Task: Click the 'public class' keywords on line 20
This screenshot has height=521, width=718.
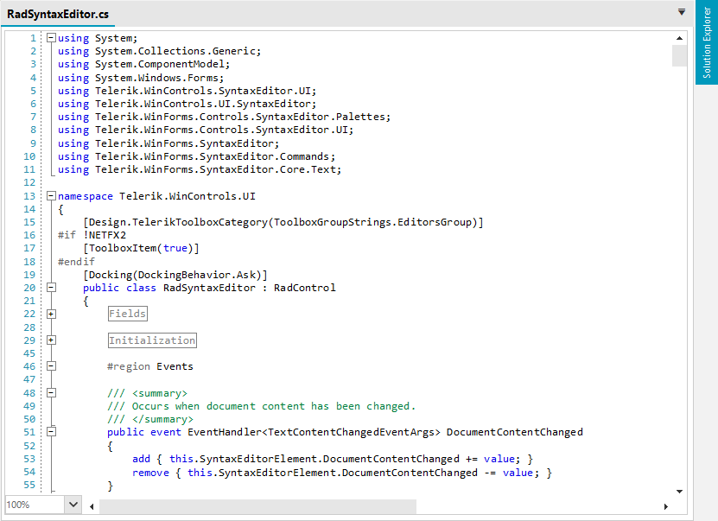Action: [119, 288]
